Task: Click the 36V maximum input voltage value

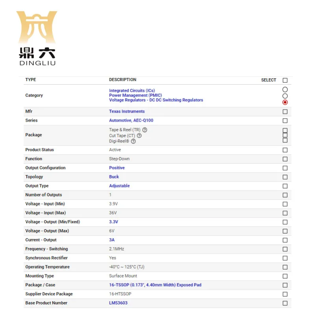Action: coord(113,213)
